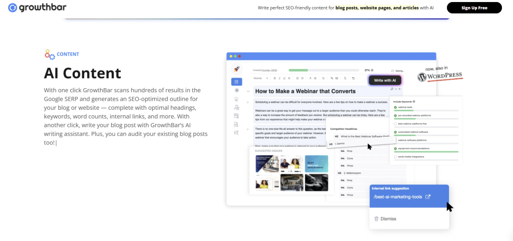513x241 pixels.
Task: Toggle the 'social media integrations' check
Action: pyautogui.click(x=395, y=157)
